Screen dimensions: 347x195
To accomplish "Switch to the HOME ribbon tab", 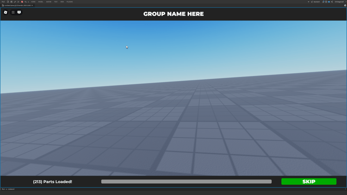I will (33, 2).
